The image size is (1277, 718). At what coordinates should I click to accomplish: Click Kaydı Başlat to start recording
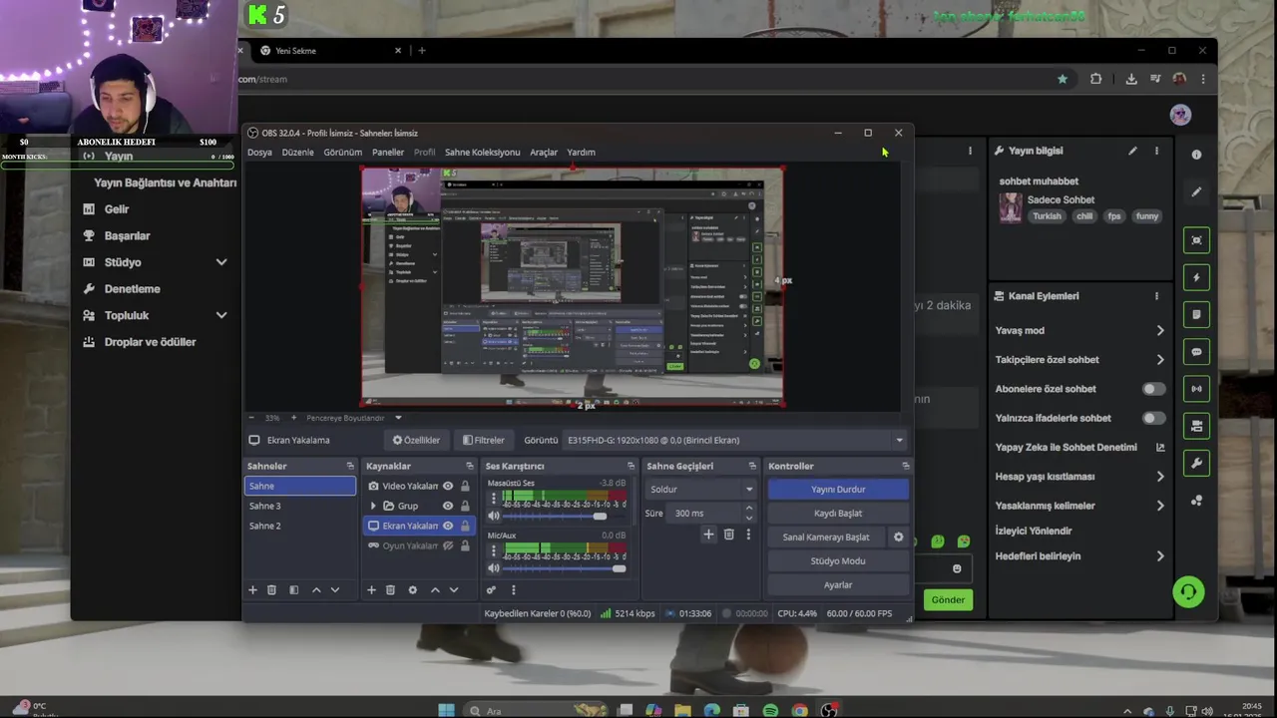click(x=838, y=514)
